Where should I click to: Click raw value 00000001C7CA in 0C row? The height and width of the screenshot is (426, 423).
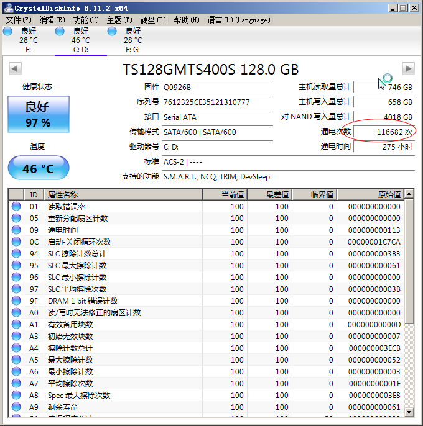(374, 242)
